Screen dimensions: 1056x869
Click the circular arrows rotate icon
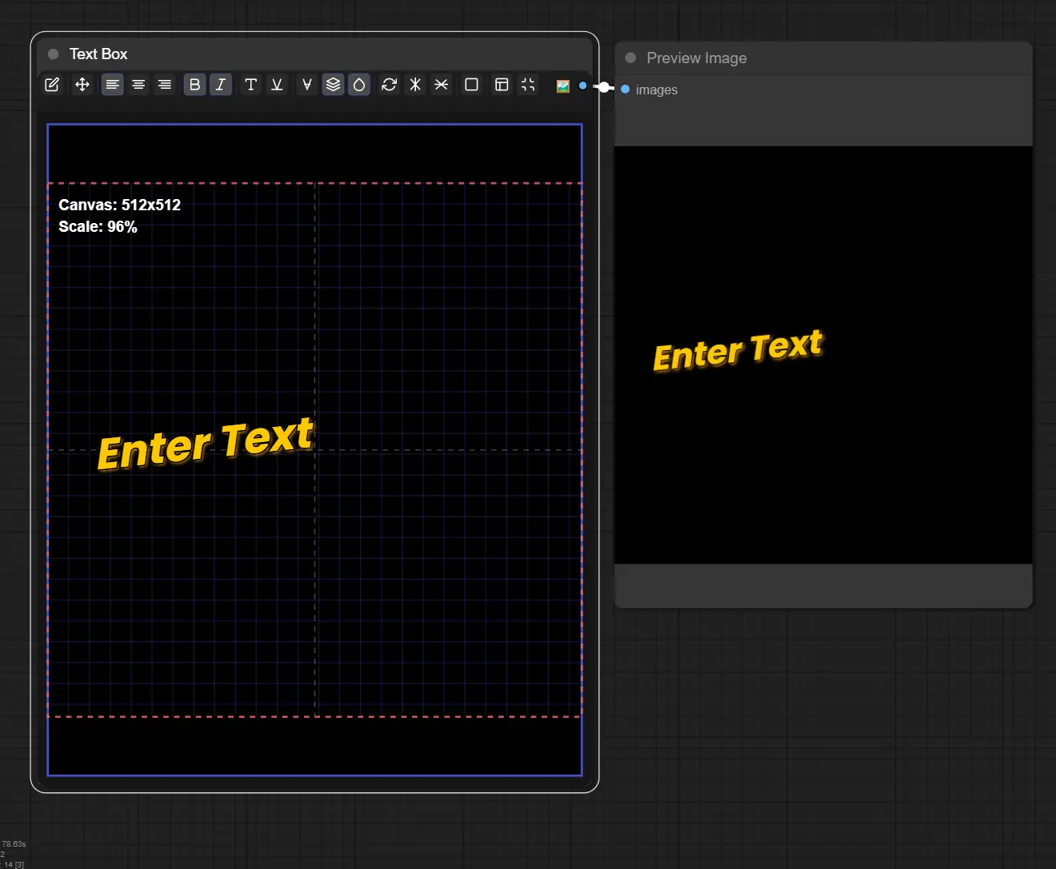(x=390, y=85)
